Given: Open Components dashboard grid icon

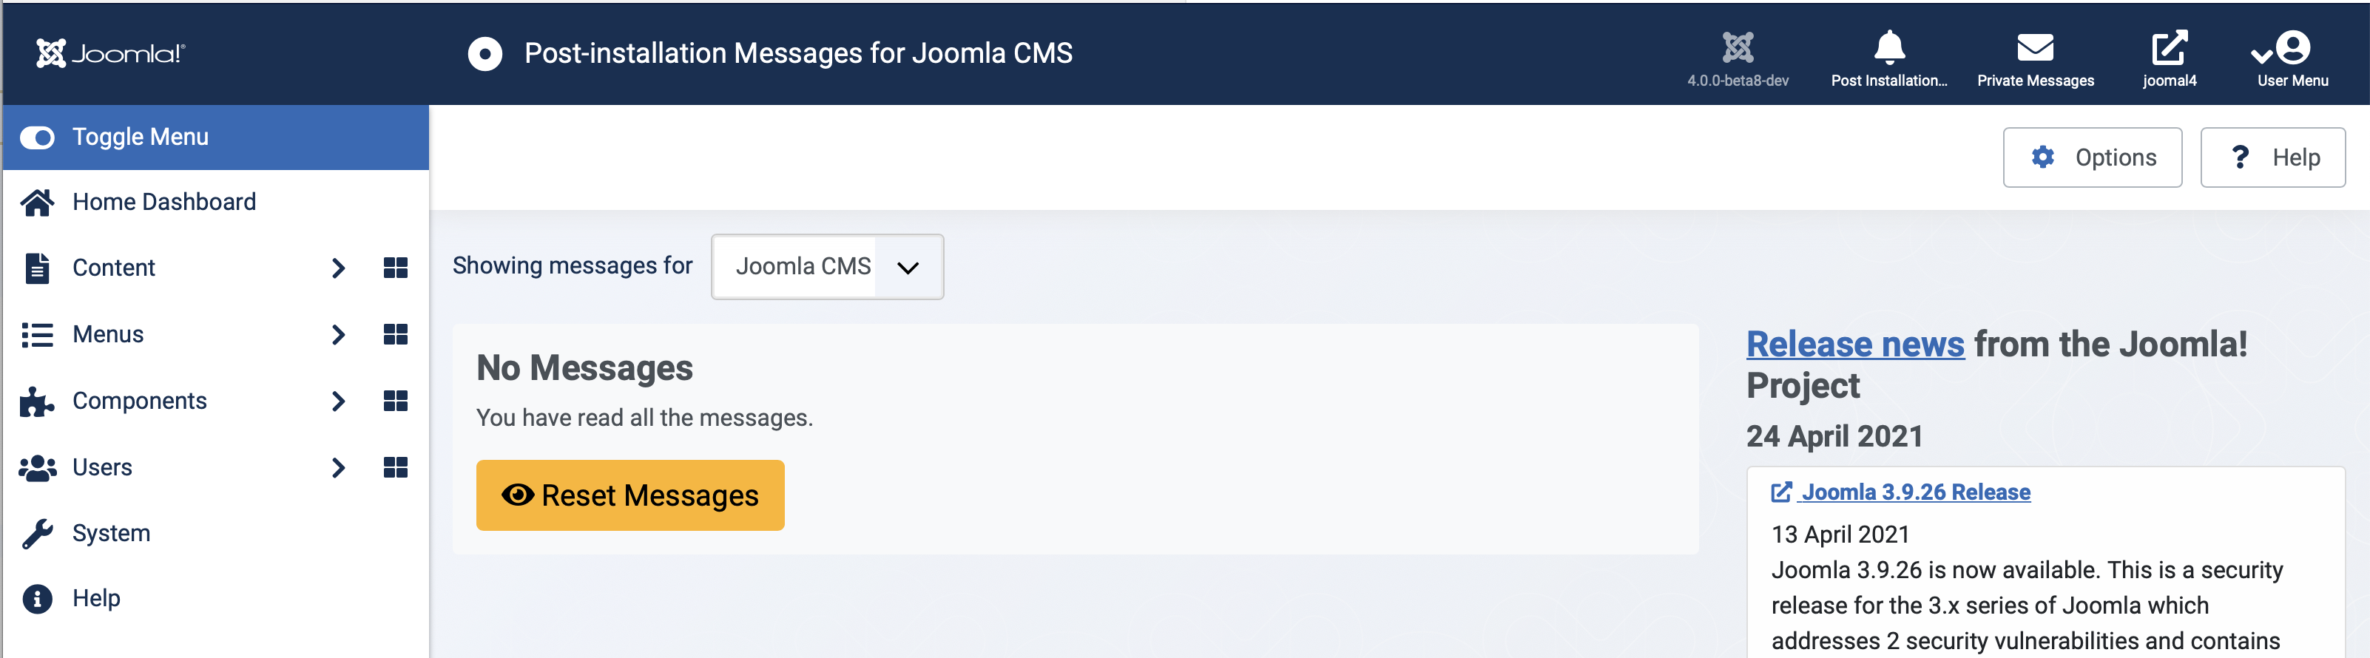Looking at the screenshot, I should coord(396,401).
